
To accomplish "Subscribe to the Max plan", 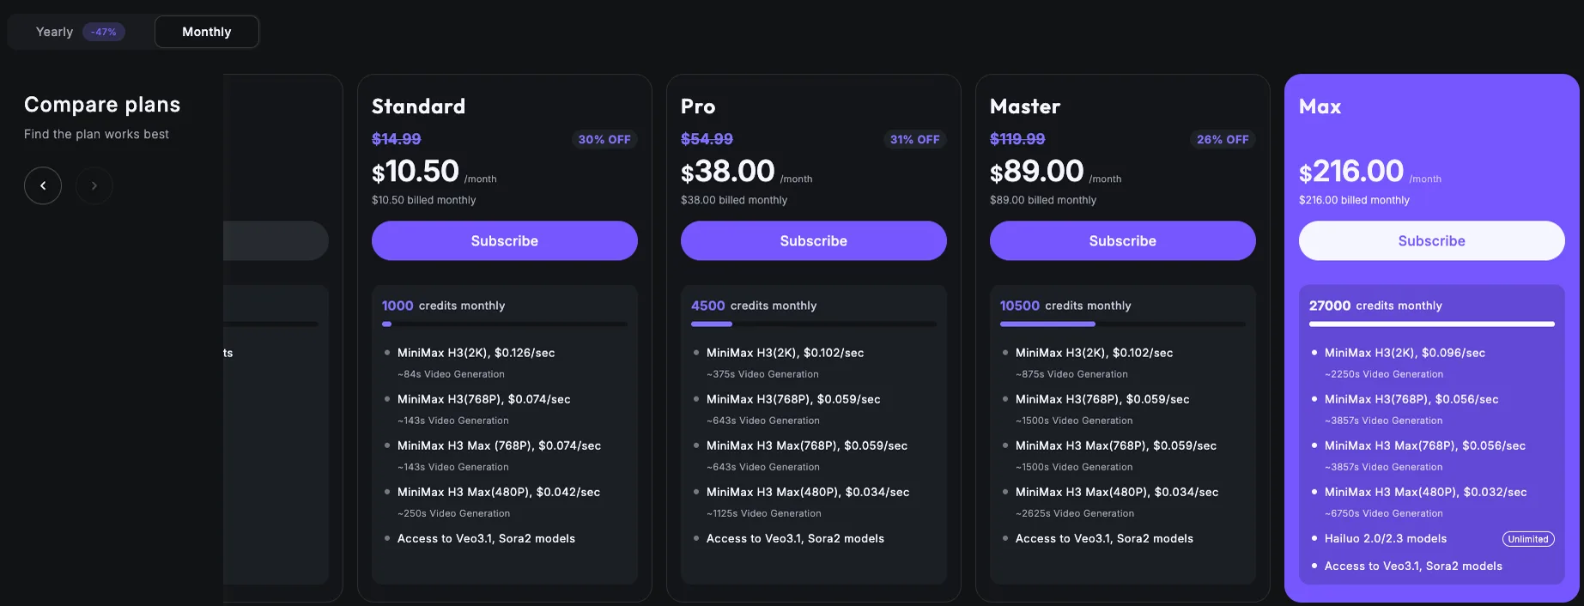I will [1432, 241].
